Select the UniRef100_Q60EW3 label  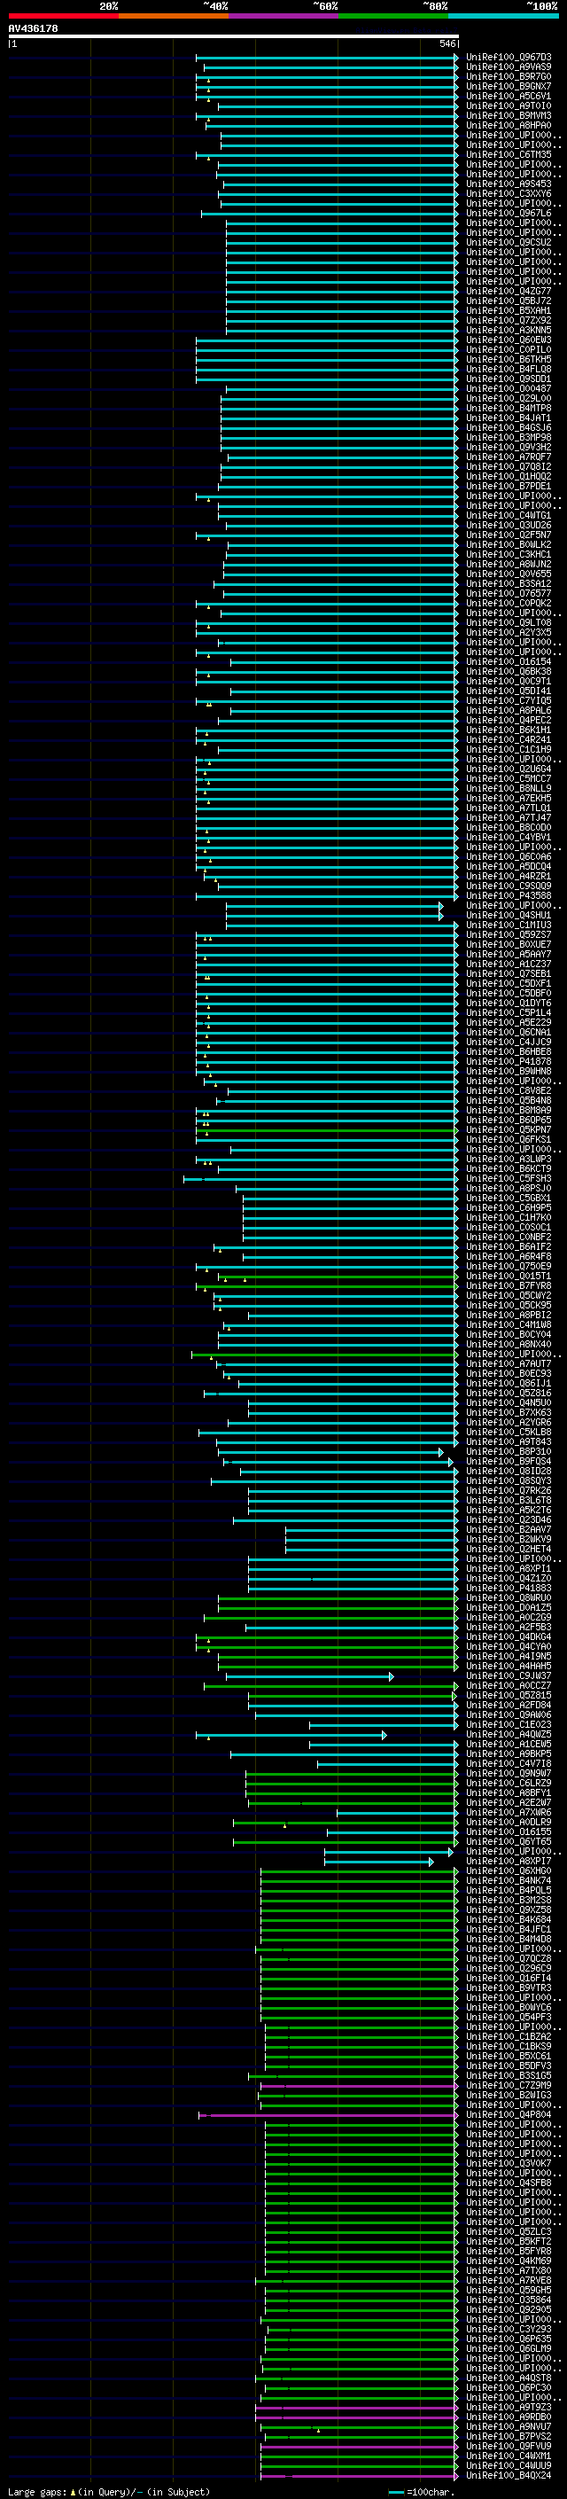pyautogui.click(x=509, y=340)
